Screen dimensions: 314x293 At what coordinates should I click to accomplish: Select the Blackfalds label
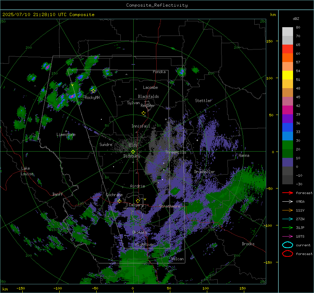pos(148,97)
